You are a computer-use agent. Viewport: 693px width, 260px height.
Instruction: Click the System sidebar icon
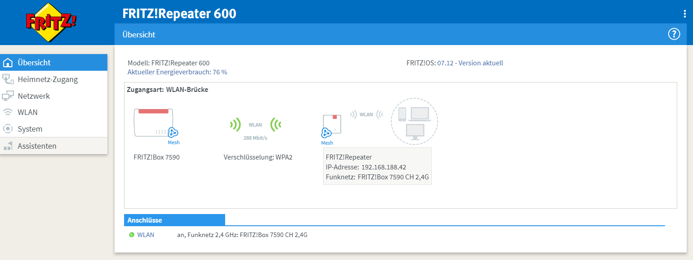click(8, 129)
